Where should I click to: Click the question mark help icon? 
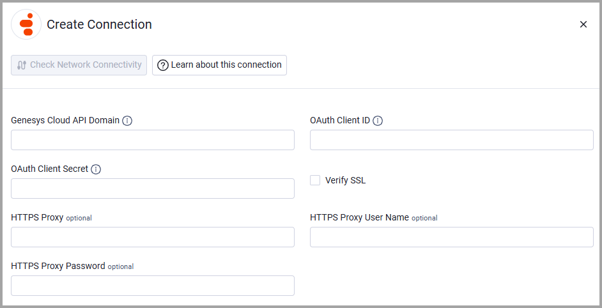click(x=163, y=65)
